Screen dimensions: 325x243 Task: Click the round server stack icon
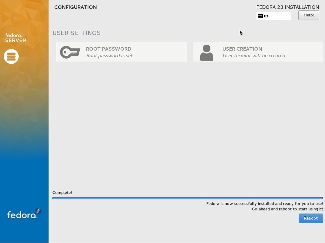(x=11, y=56)
